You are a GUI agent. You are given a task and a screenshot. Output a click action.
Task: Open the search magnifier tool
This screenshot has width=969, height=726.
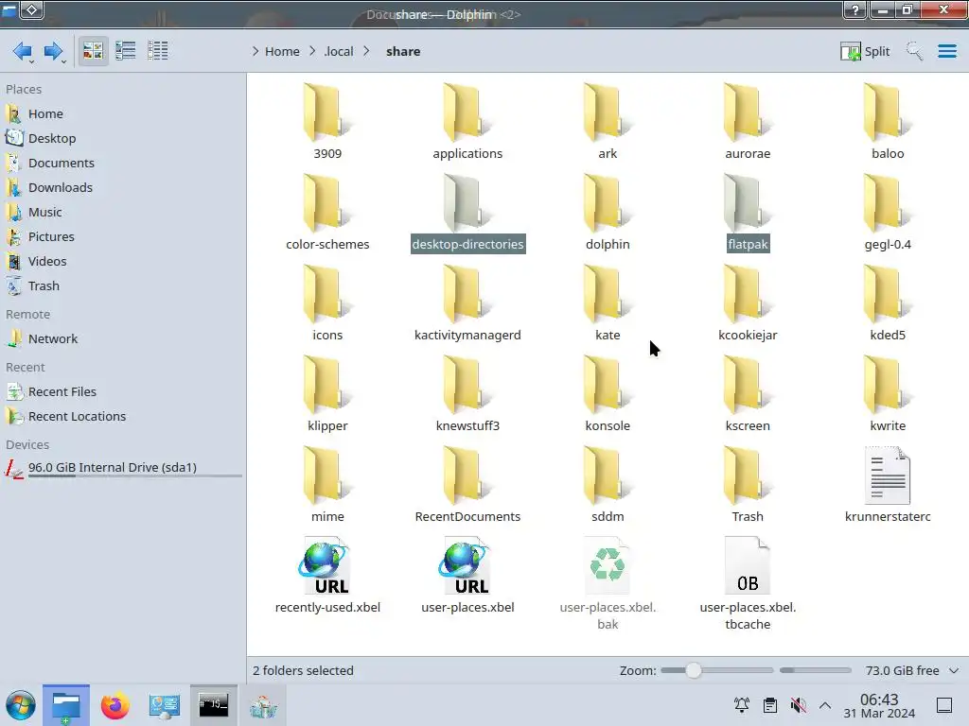click(x=914, y=51)
